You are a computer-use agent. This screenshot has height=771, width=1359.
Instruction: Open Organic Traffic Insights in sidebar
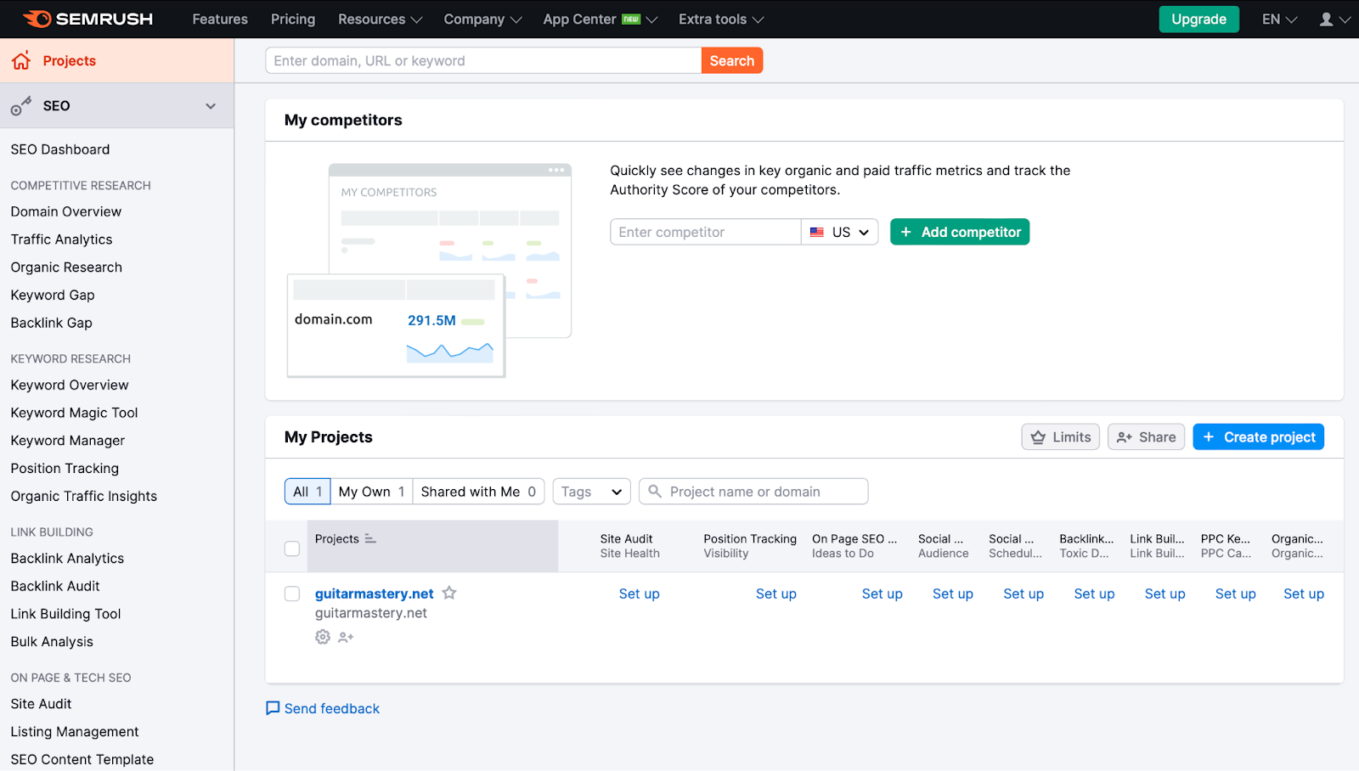[x=84, y=496]
